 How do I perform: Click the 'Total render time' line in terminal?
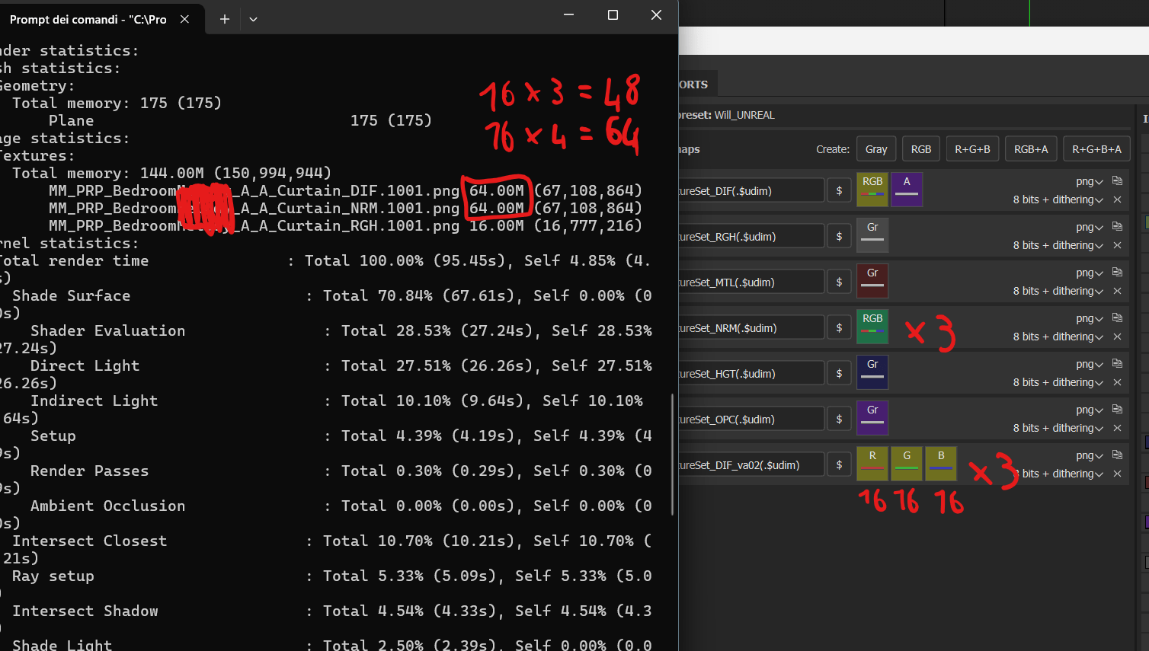click(x=326, y=260)
